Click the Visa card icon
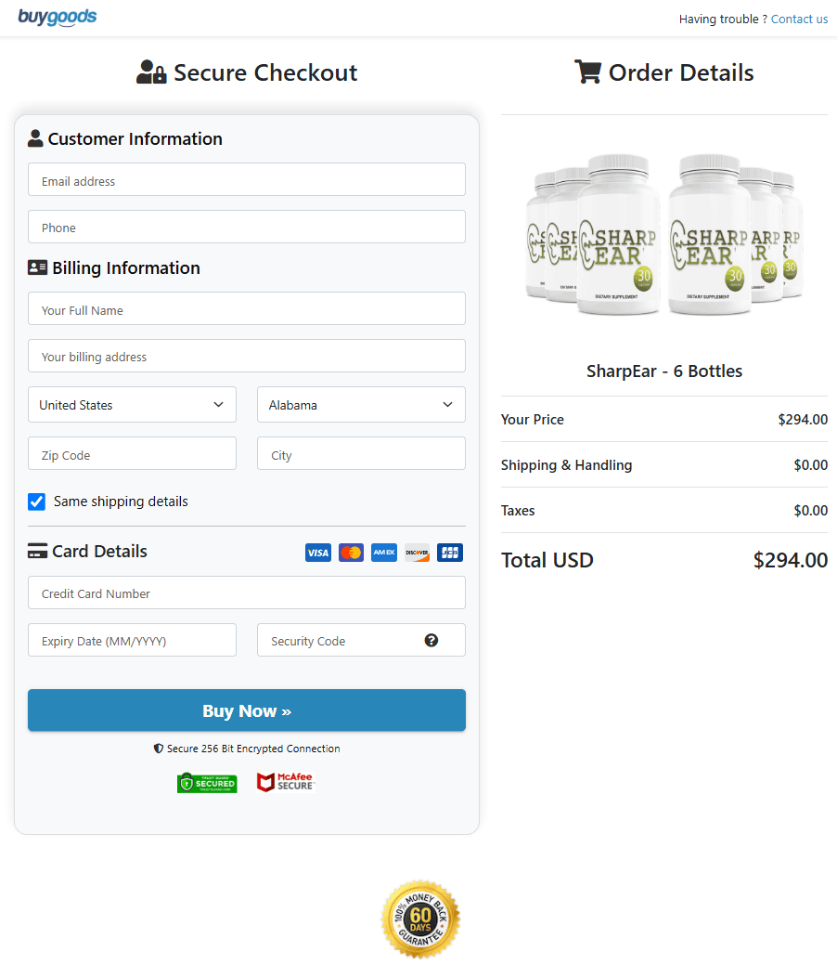The height and width of the screenshot is (964, 837). click(317, 553)
